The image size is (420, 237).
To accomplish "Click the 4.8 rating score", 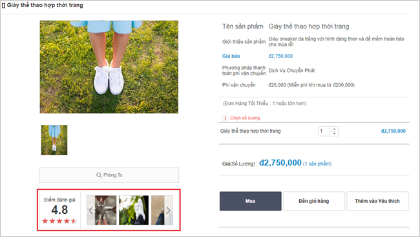I will [59, 210].
